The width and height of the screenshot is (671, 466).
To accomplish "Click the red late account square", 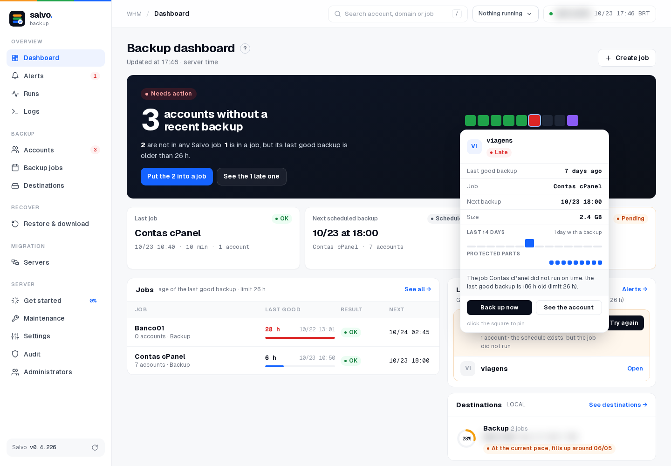I will (x=534, y=120).
